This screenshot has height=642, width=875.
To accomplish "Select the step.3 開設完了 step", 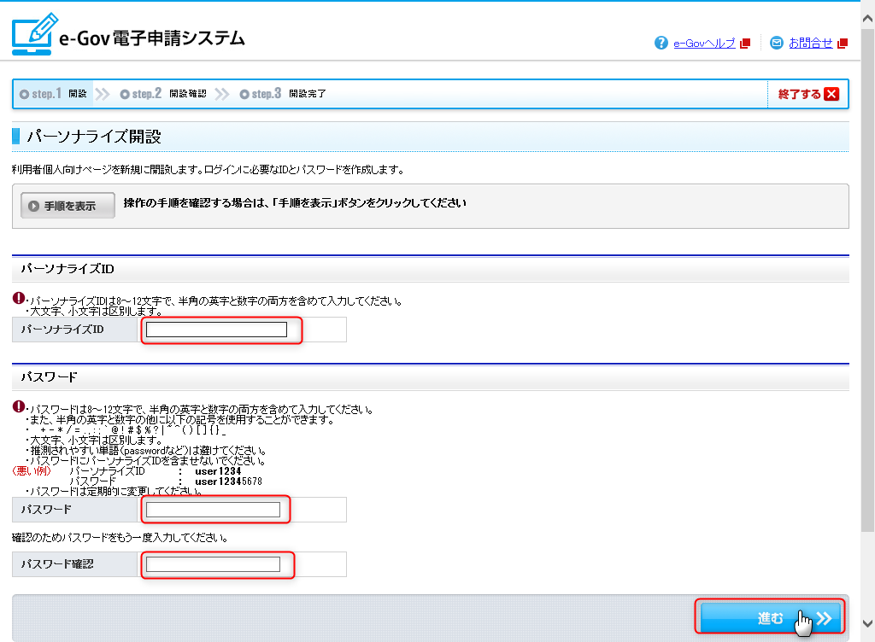I will pyautogui.click(x=283, y=94).
